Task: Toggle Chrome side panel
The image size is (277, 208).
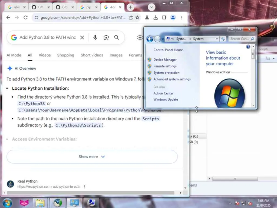Action: (164, 18)
